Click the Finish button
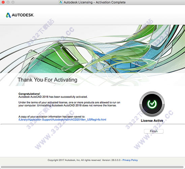The image size is (185, 169). coord(154,131)
